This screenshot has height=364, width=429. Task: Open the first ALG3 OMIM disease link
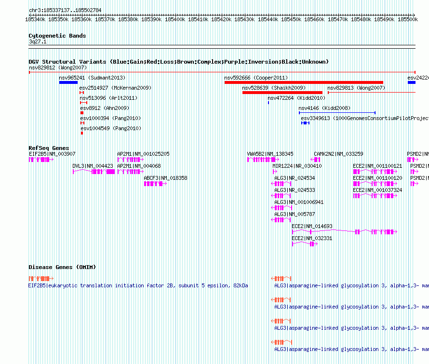[x=351, y=285]
